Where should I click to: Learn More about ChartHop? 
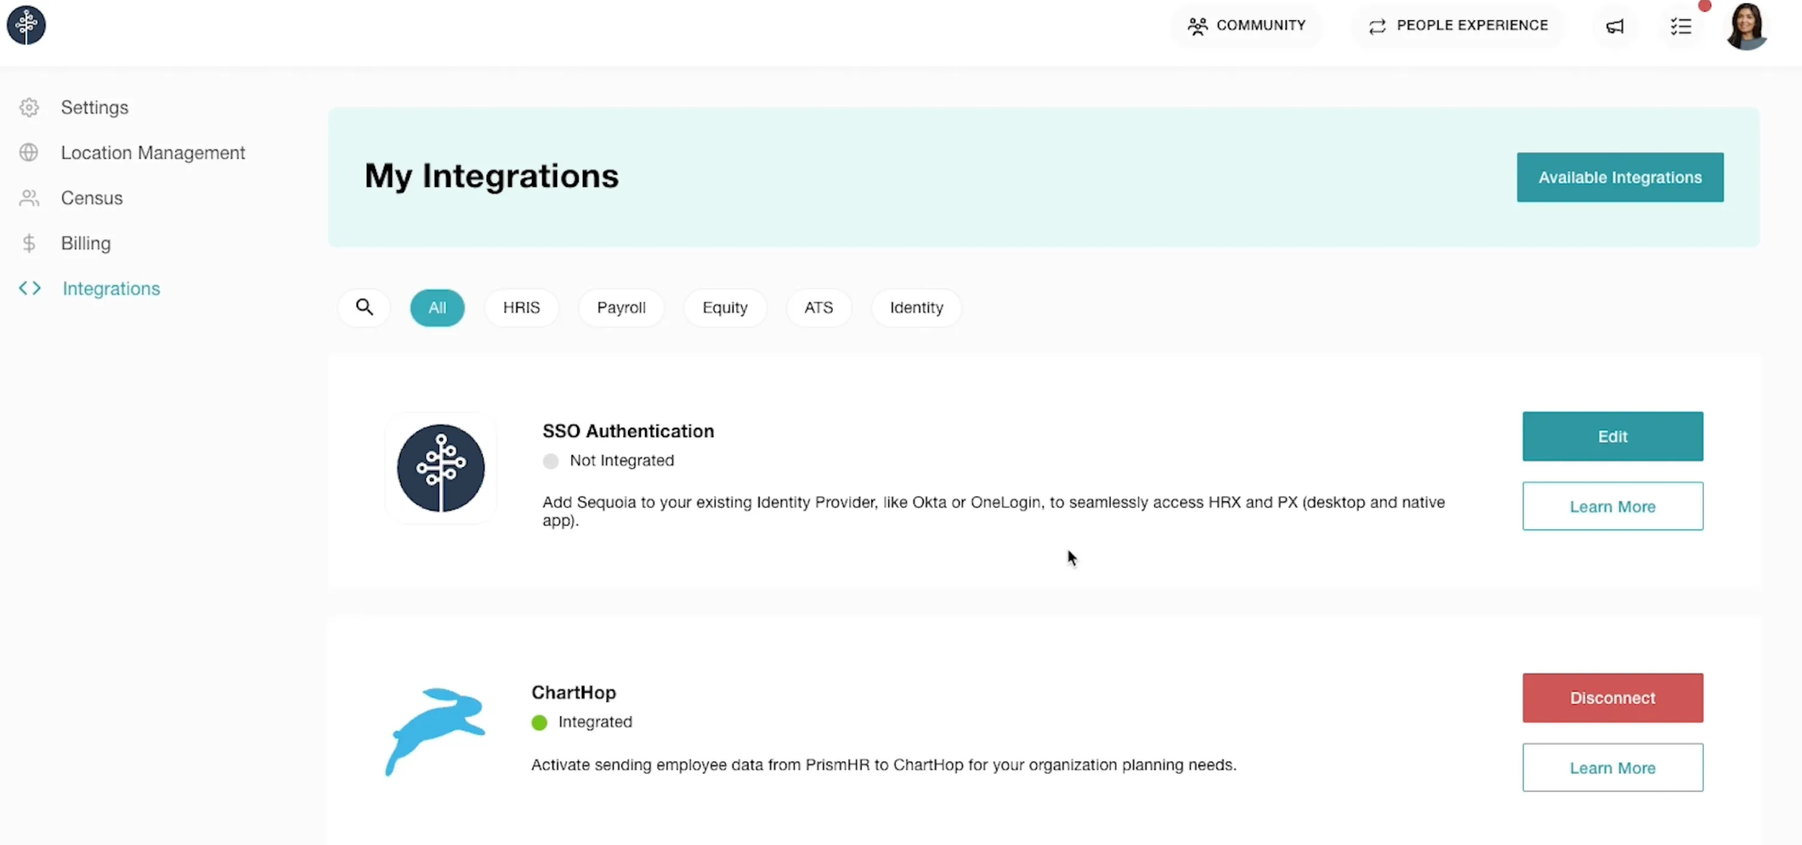(1612, 768)
